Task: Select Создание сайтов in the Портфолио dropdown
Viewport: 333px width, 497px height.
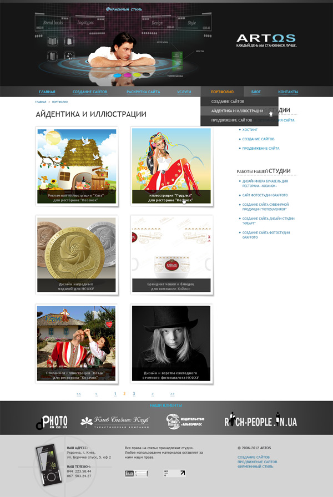Action: tap(228, 102)
